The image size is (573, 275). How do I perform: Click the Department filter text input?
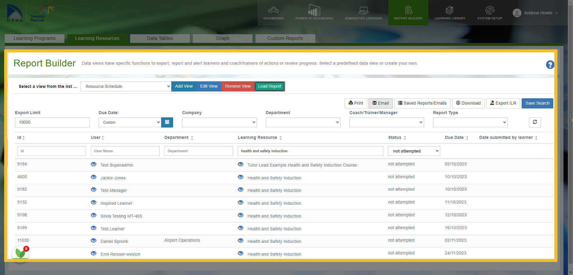click(x=199, y=151)
